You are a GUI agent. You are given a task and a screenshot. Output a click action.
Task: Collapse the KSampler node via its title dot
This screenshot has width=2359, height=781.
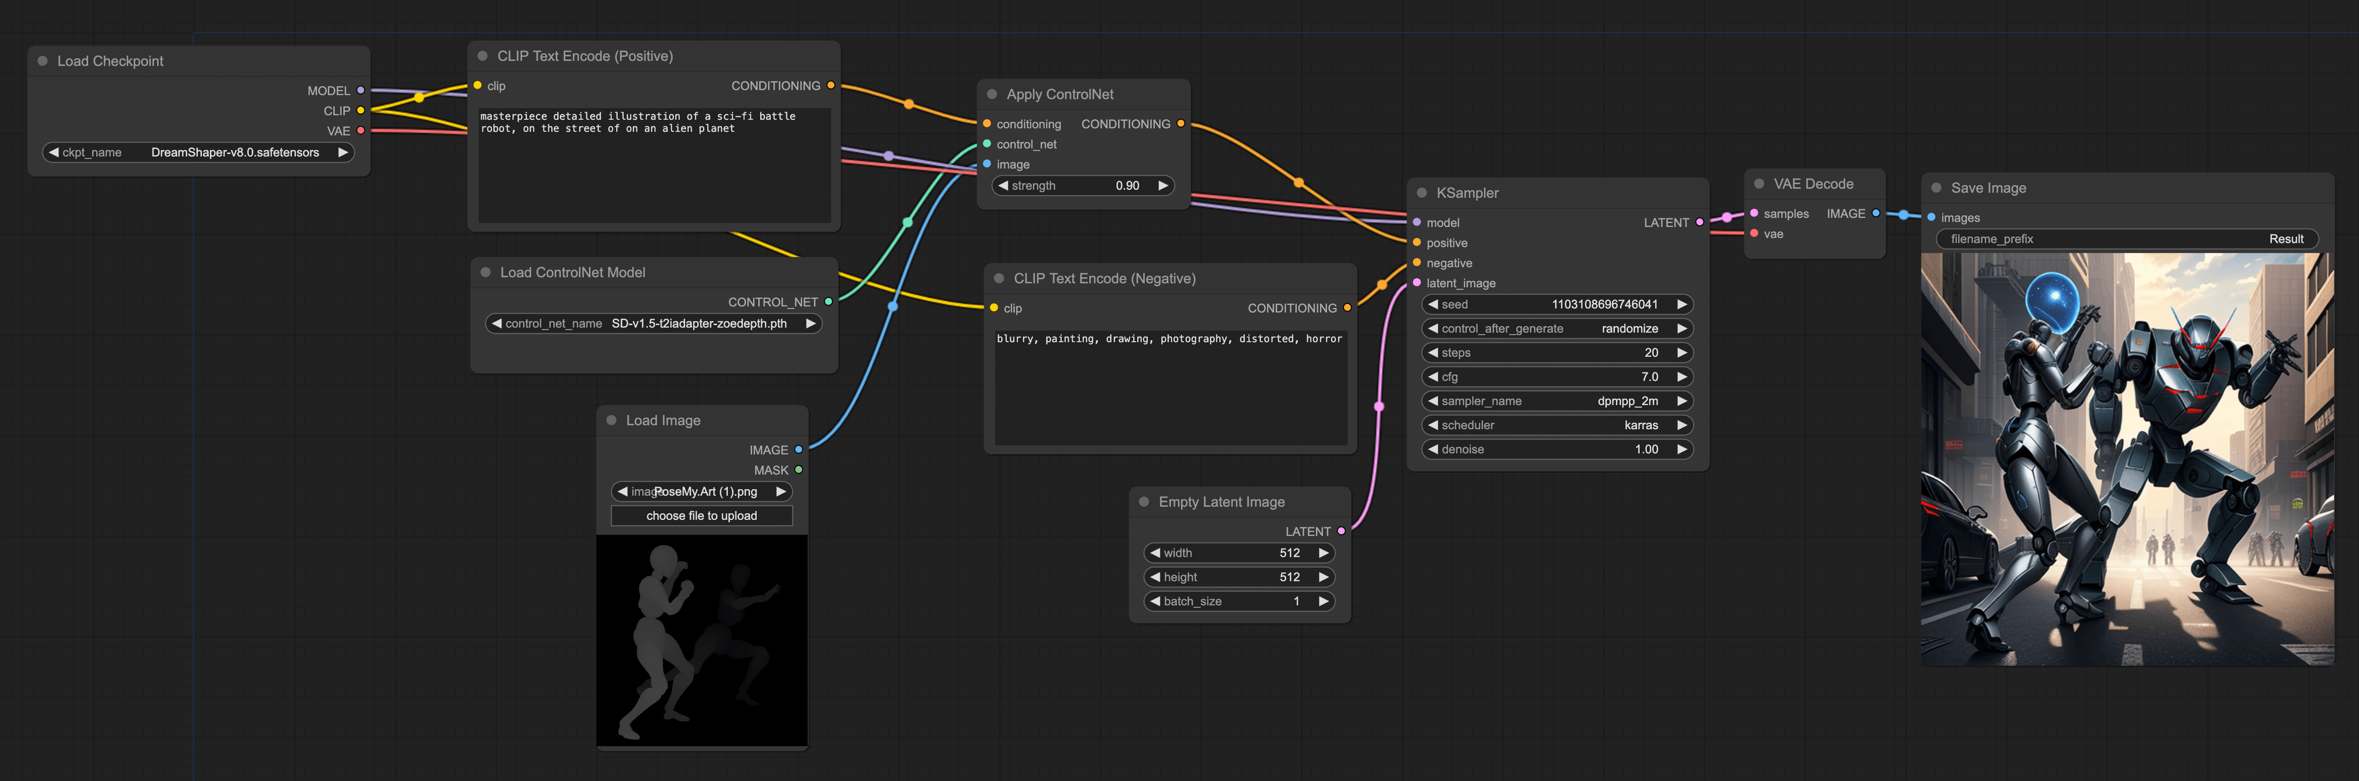1421,193
